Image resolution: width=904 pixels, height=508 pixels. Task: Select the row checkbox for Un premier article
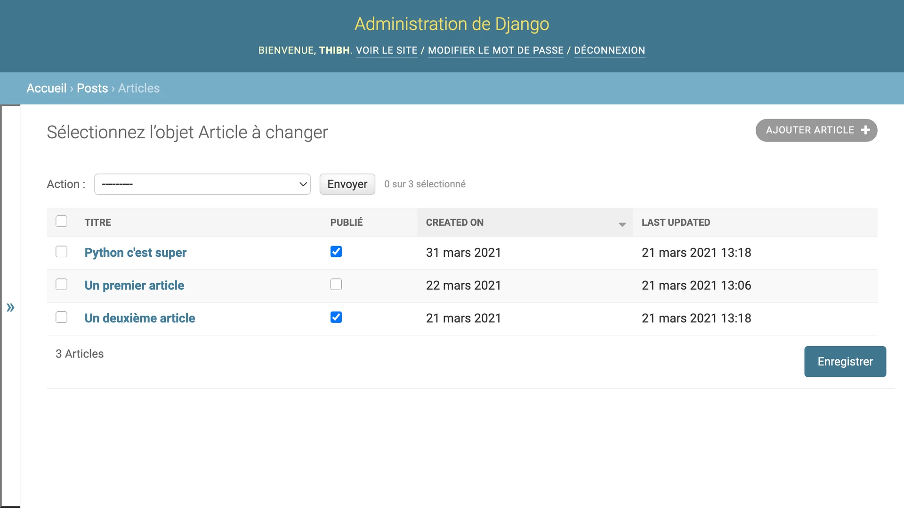click(61, 284)
